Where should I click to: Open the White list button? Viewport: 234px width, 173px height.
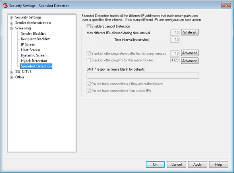pos(190,32)
